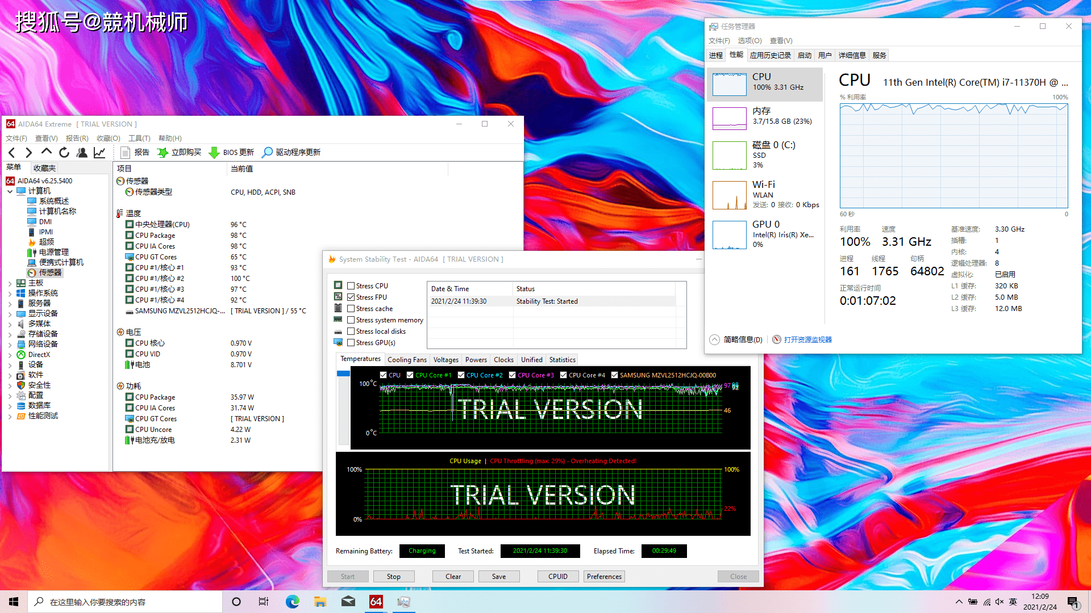This screenshot has height=613, width=1091.
Task: Expand the 服务器 tree node
Action: click(x=10, y=304)
